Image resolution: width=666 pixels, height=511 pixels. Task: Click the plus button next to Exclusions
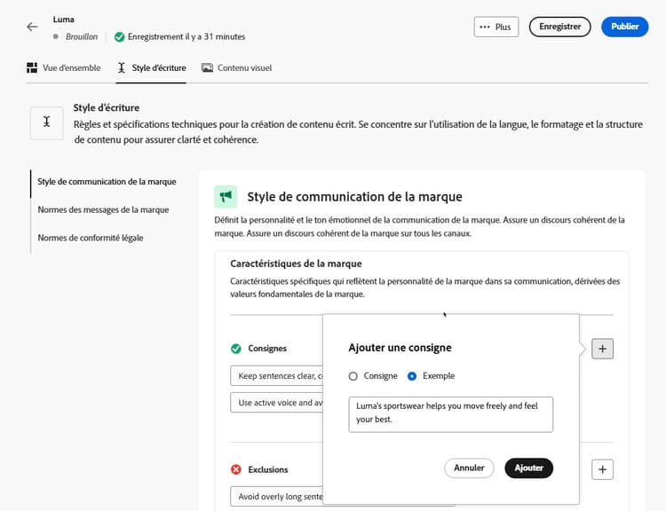pos(602,469)
